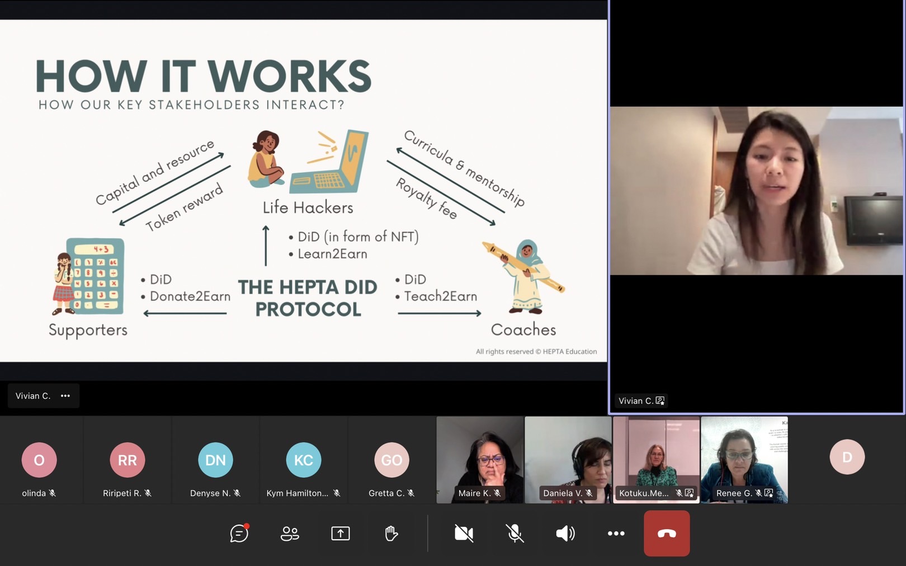Click the olinda name label
The image size is (906, 566).
click(x=34, y=493)
